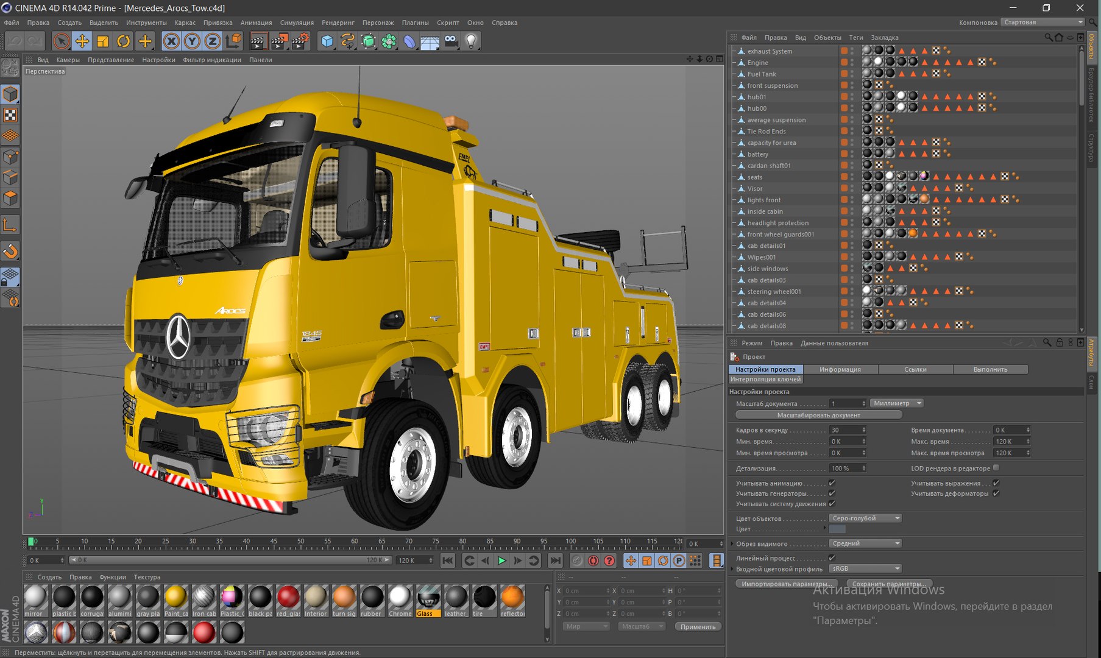Screen dimensions: 1101x658
Task: Uncheck Учитывать анимацию
Action: (x=832, y=483)
